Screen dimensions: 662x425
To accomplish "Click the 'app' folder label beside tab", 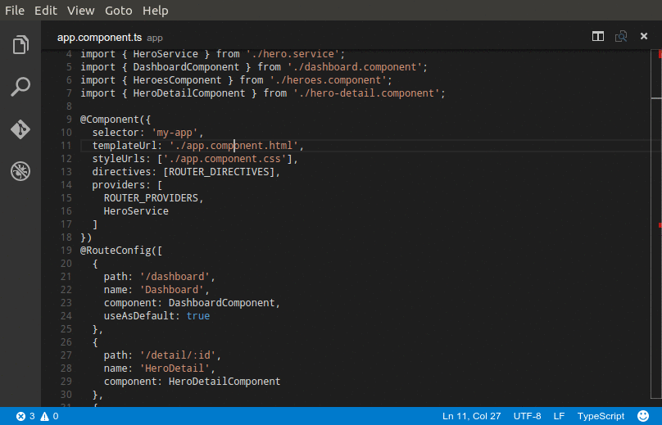I will [155, 38].
